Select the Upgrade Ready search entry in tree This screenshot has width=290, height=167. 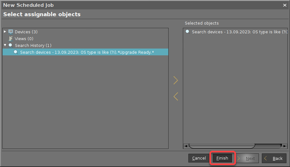click(x=87, y=52)
